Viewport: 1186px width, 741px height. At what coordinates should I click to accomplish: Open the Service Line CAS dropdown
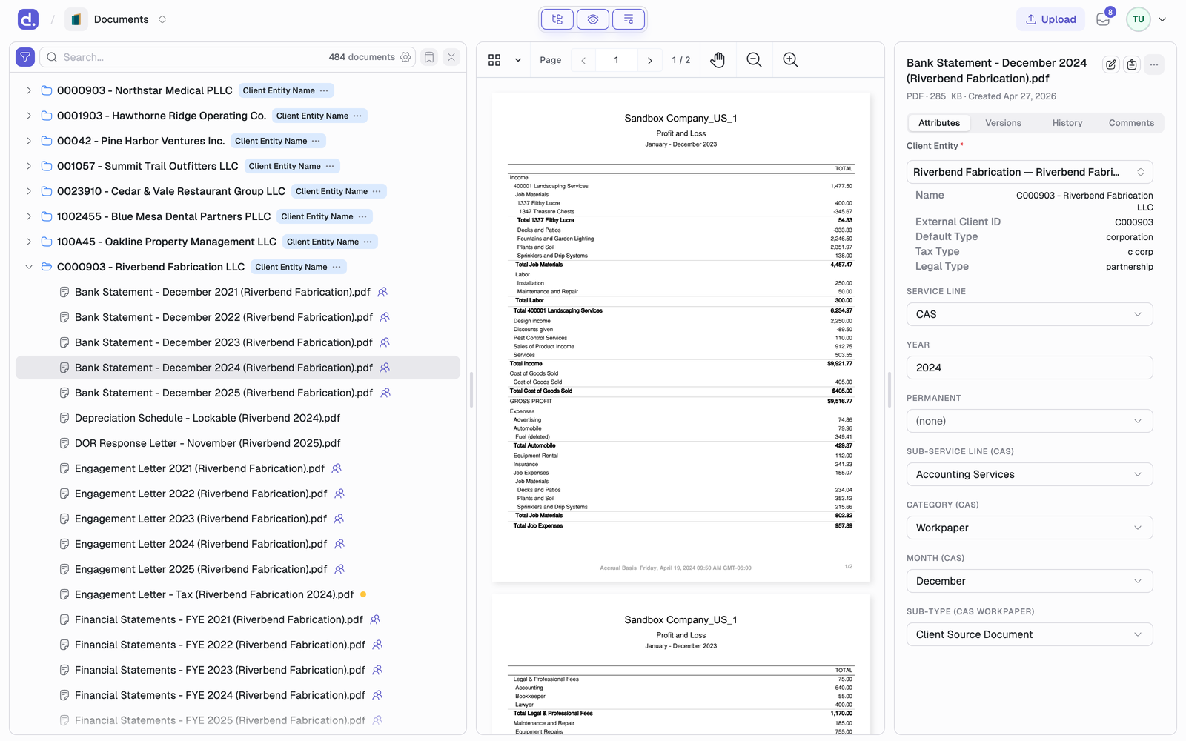coord(1030,314)
